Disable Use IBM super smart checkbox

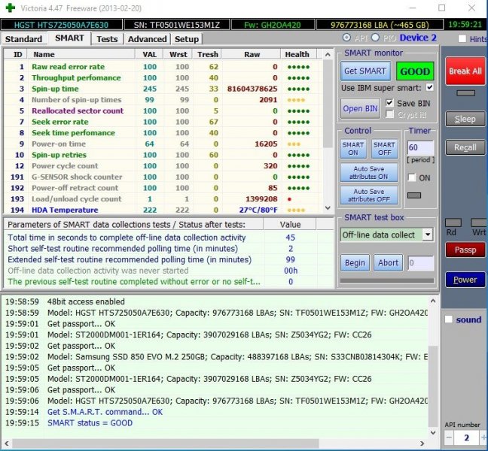[429, 88]
